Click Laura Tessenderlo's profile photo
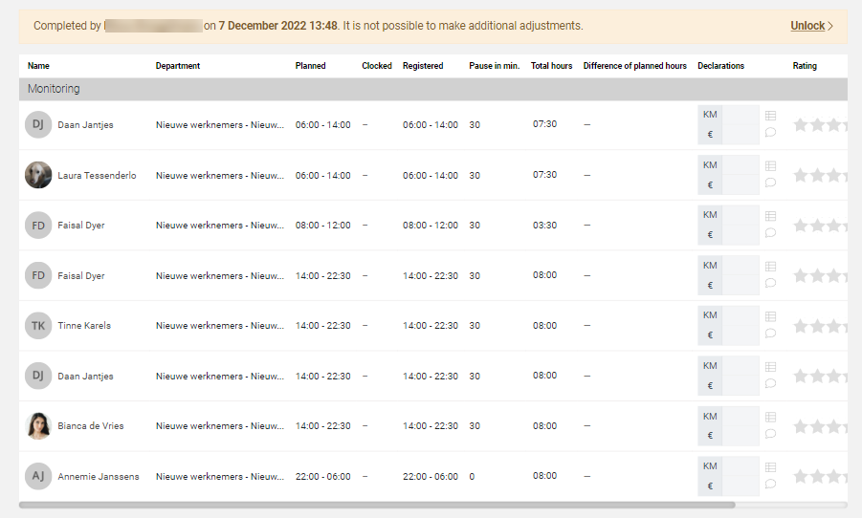This screenshot has height=518, width=862. pyautogui.click(x=38, y=175)
